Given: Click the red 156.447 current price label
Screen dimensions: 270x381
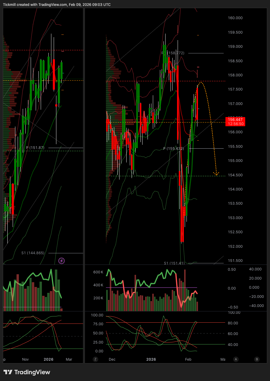Looking at the screenshot, I should [x=235, y=119].
